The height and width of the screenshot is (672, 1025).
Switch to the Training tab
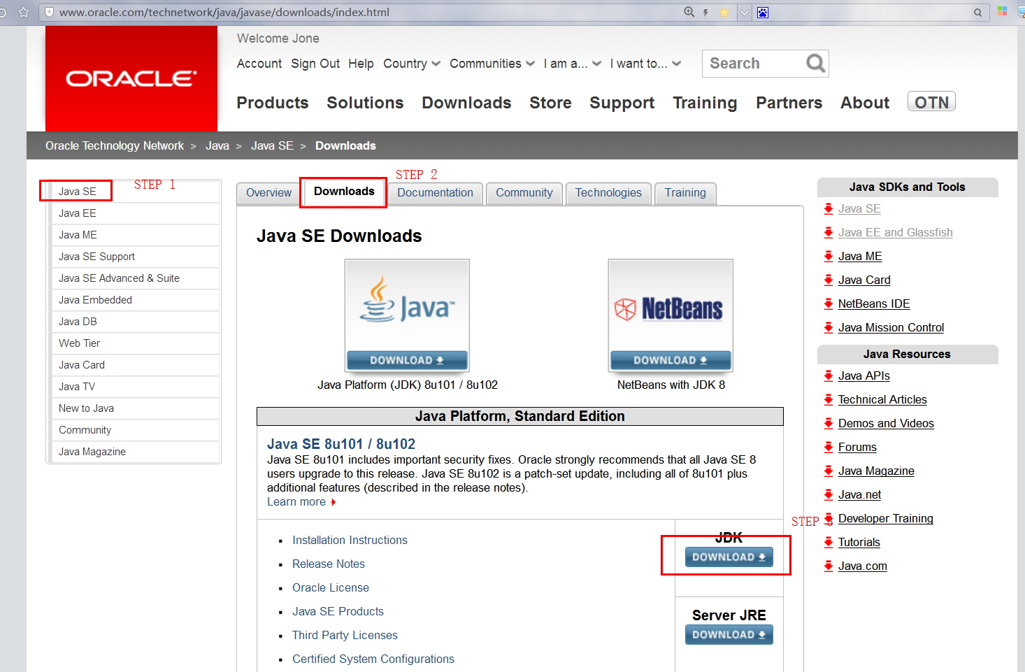point(685,193)
